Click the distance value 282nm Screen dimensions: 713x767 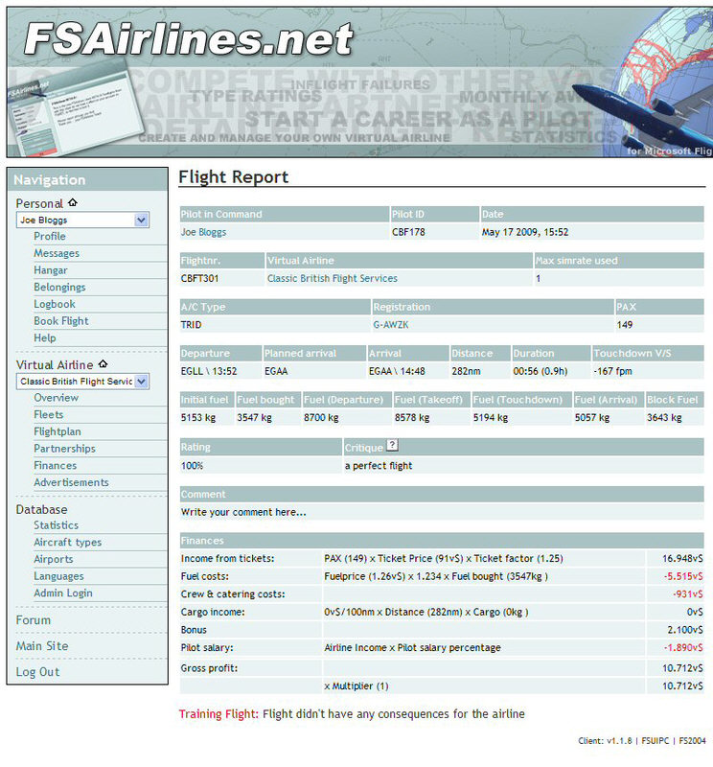tap(466, 371)
